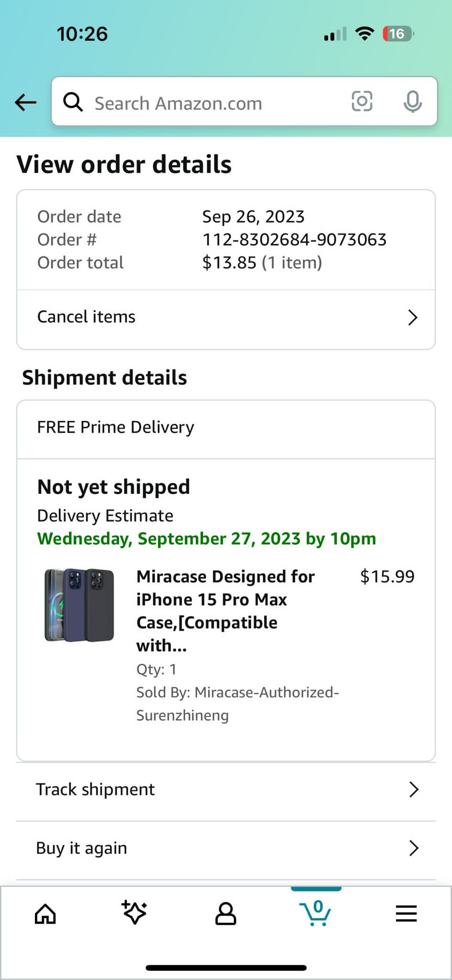The width and height of the screenshot is (452, 980).
Task: Select Track shipment option
Action: pyautogui.click(x=96, y=790)
